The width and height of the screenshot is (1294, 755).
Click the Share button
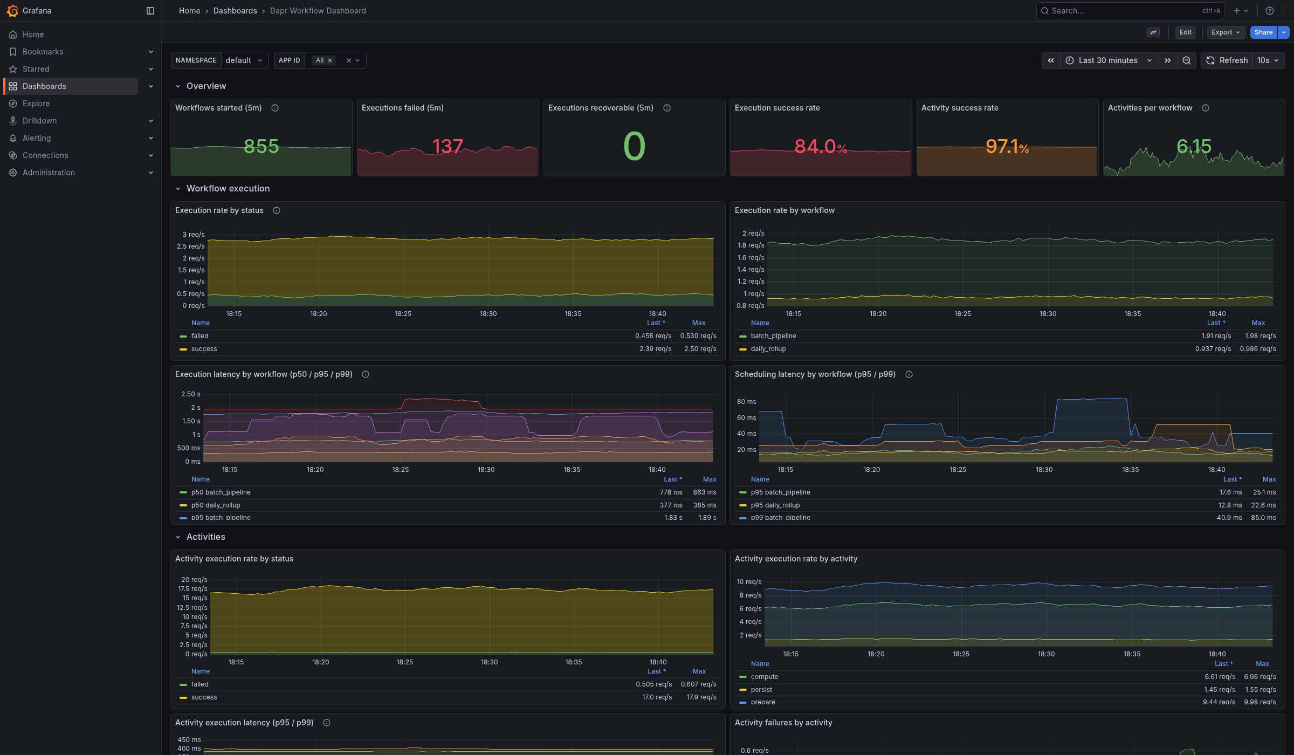(1263, 32)
